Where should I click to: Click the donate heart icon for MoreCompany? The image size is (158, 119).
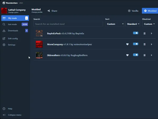click(x=127, y=44)
